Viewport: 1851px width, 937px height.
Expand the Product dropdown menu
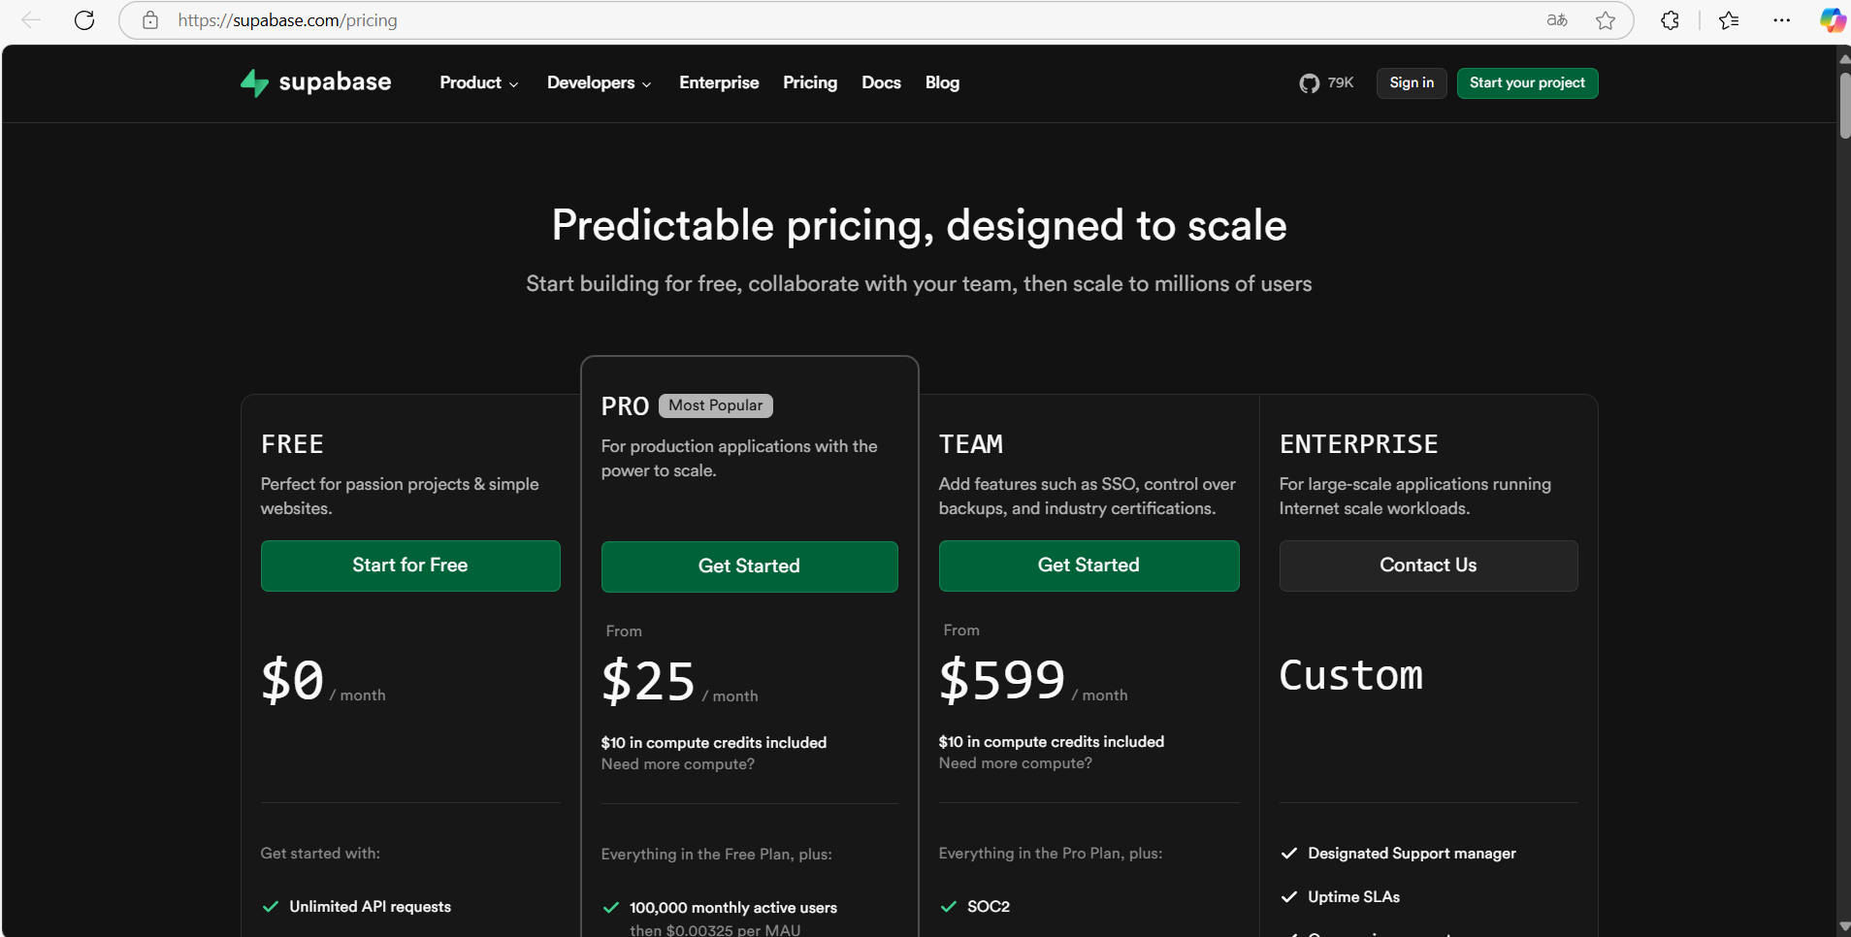tap(478, 83)
